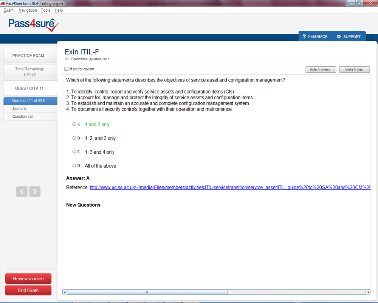Click answer text '1, 2, and 3 only'
378x303 pixels.
coord(100,138)
